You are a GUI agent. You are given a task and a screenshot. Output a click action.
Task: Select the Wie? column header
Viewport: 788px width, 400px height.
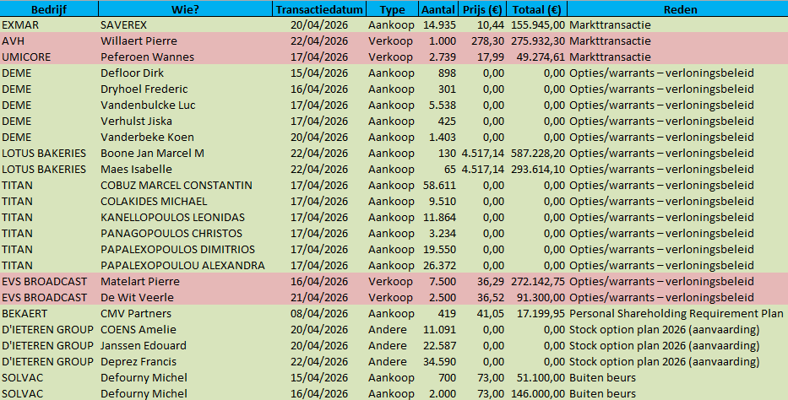186,8
